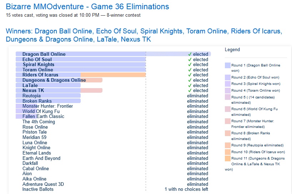The height and width of the screenshot is (194, 292).
Task: Select The 4th Coming candidate
Action: pyautogui.click(x=39, y=122)
